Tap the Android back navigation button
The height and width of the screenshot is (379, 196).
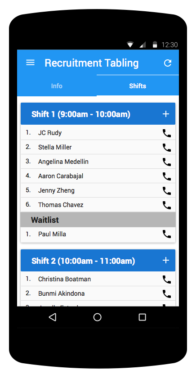coord(53,317)
